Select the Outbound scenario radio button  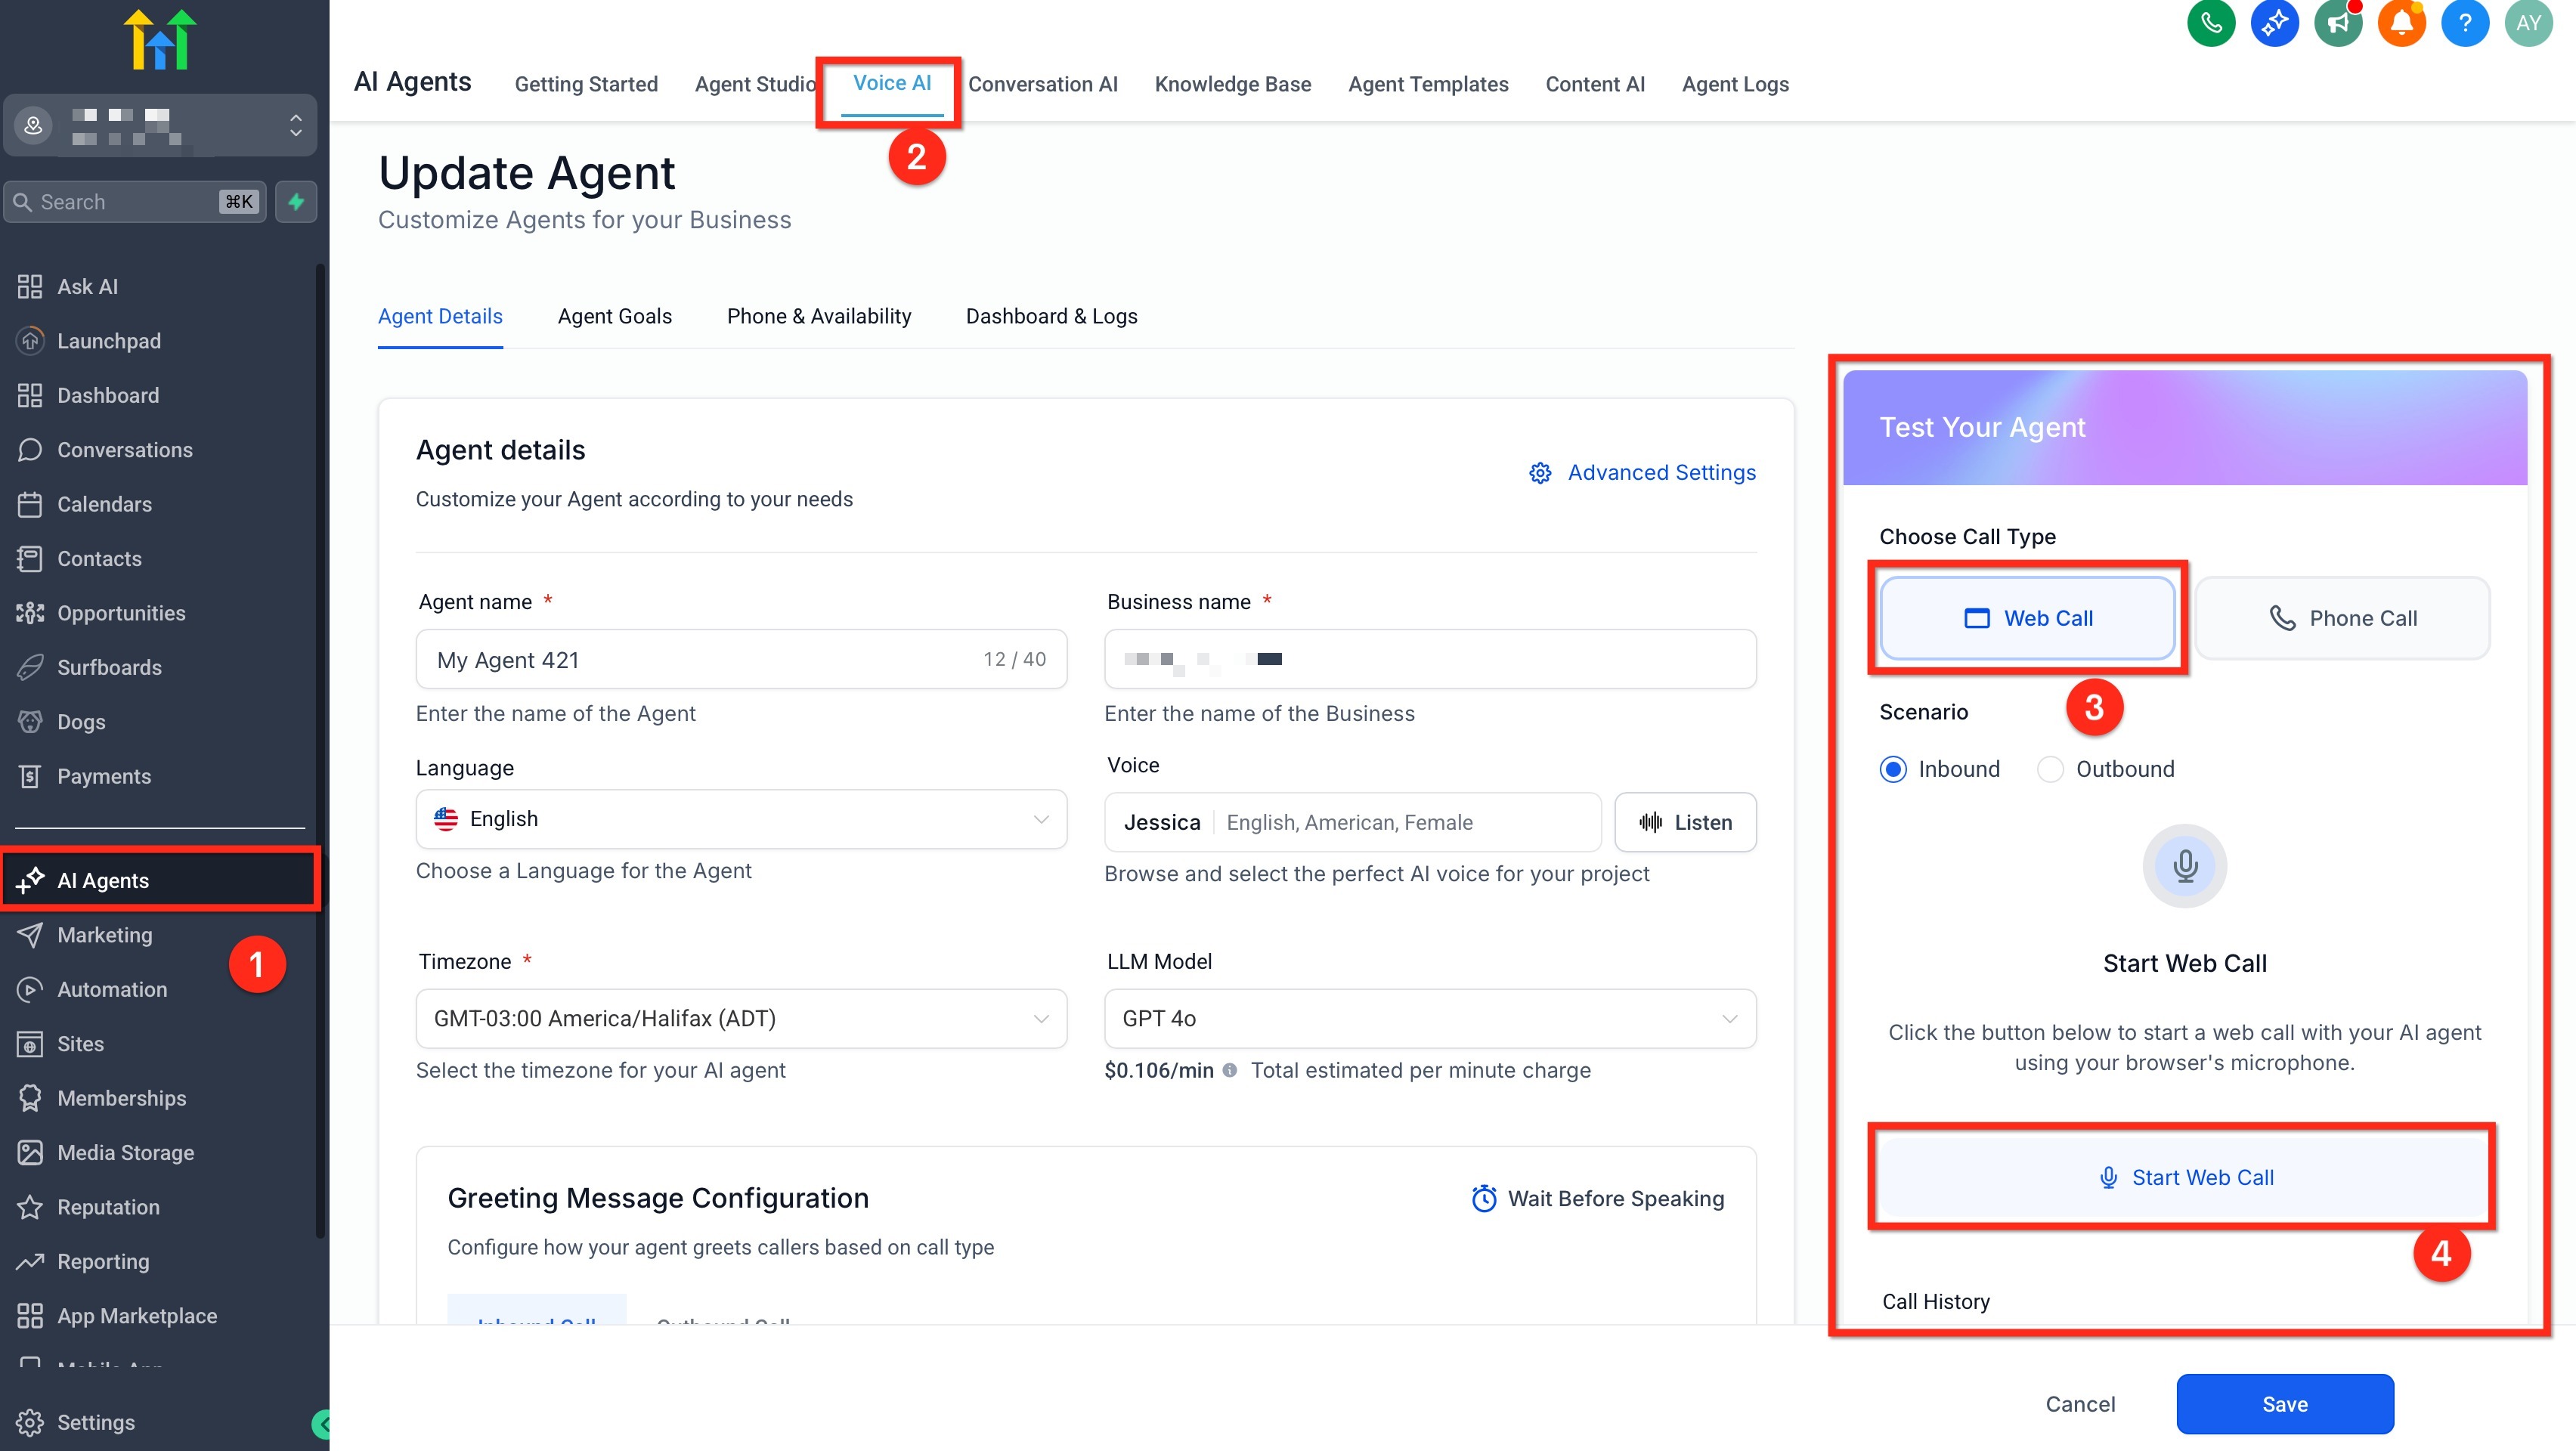click(x=2050, y=769)
